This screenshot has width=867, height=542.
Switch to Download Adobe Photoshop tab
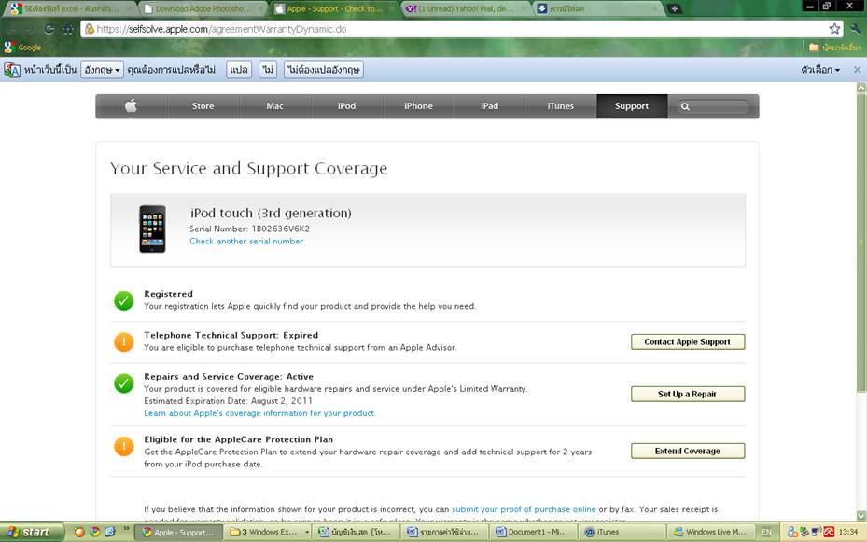pyautogui.click(x=203, y=8)
